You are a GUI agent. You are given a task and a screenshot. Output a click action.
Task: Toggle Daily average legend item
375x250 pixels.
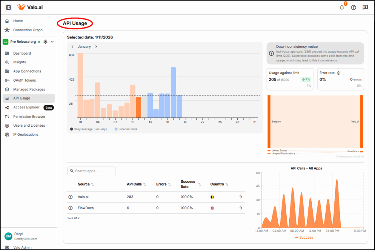point(88,129)
